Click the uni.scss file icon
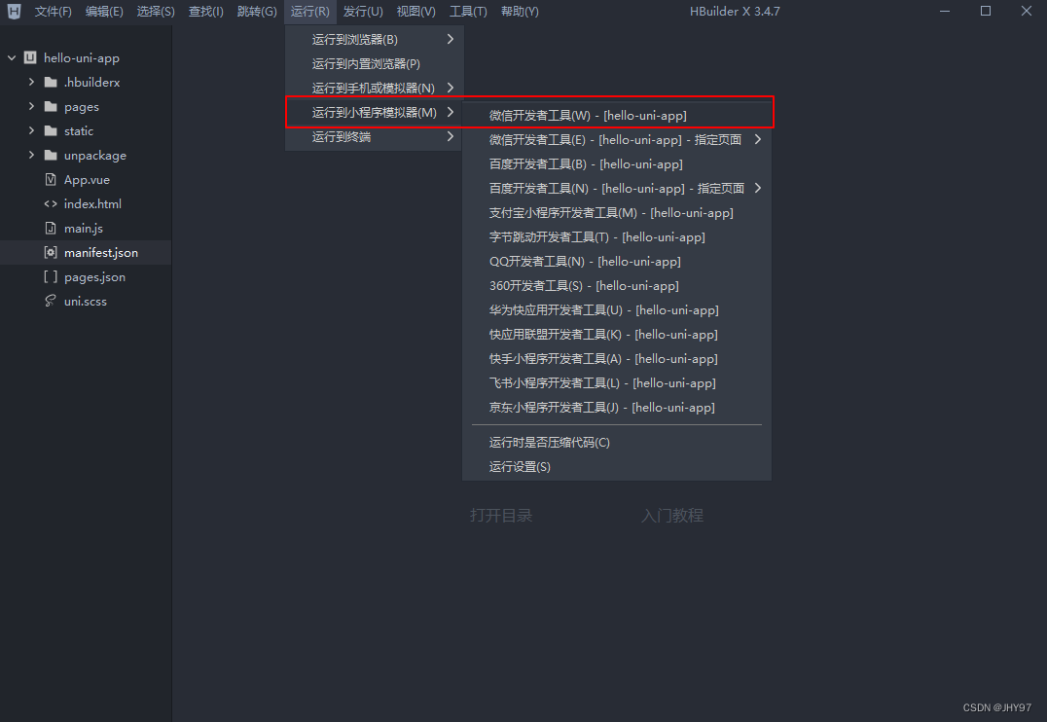This screenshot has height=722, width=1047. click(x=51, y=302)
